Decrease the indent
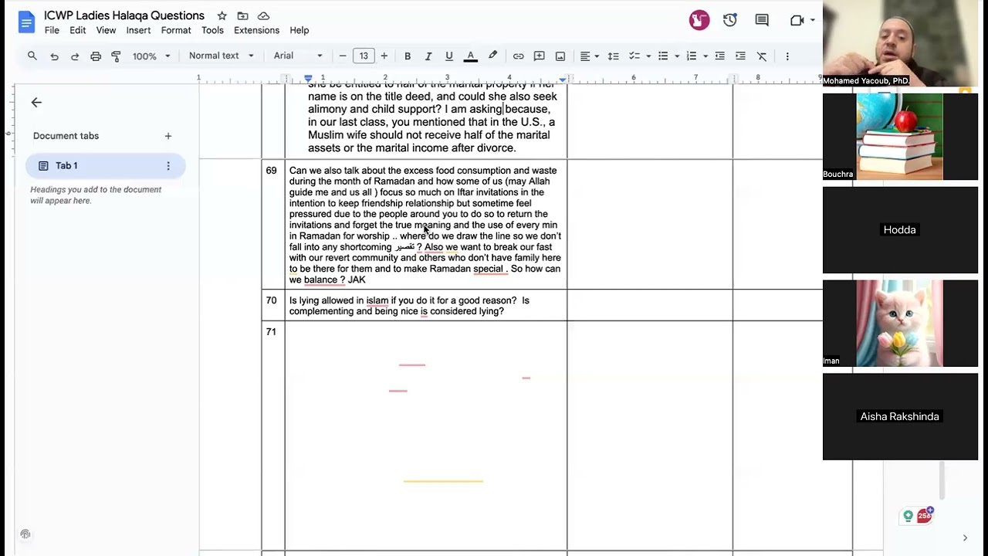The height and width of the screenshot is (556, 988). click(x=720, y=56)
